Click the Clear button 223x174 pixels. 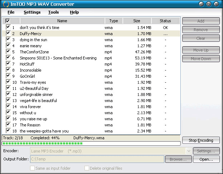tap(201, 38)
